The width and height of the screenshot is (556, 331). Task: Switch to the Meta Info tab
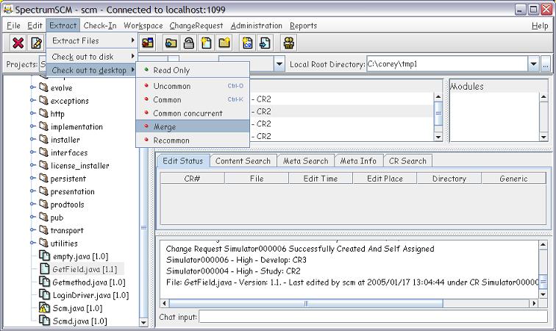coord(358,161)
